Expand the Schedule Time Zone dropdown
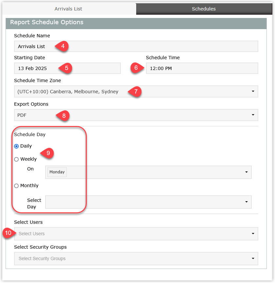The width and height of the screenshot is (275, 283). (136, 92)
